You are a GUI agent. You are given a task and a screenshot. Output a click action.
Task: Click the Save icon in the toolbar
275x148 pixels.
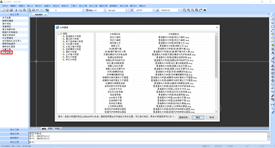[11, 10]
